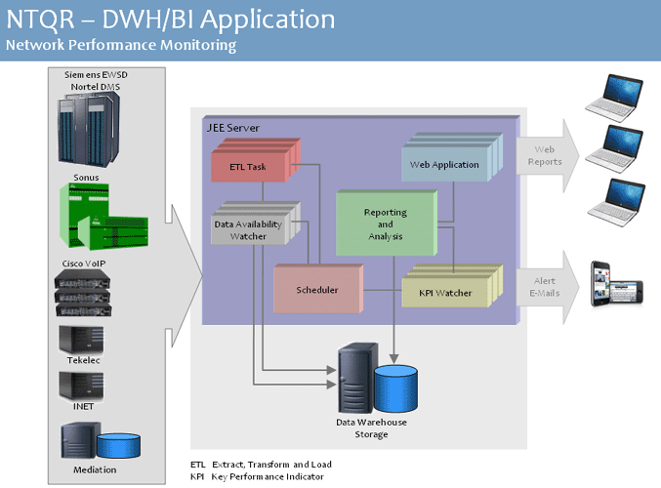The image size is (661, 488).
Task: Select the yellow KPI Watcher box
Action: click(x=444, y=293)
